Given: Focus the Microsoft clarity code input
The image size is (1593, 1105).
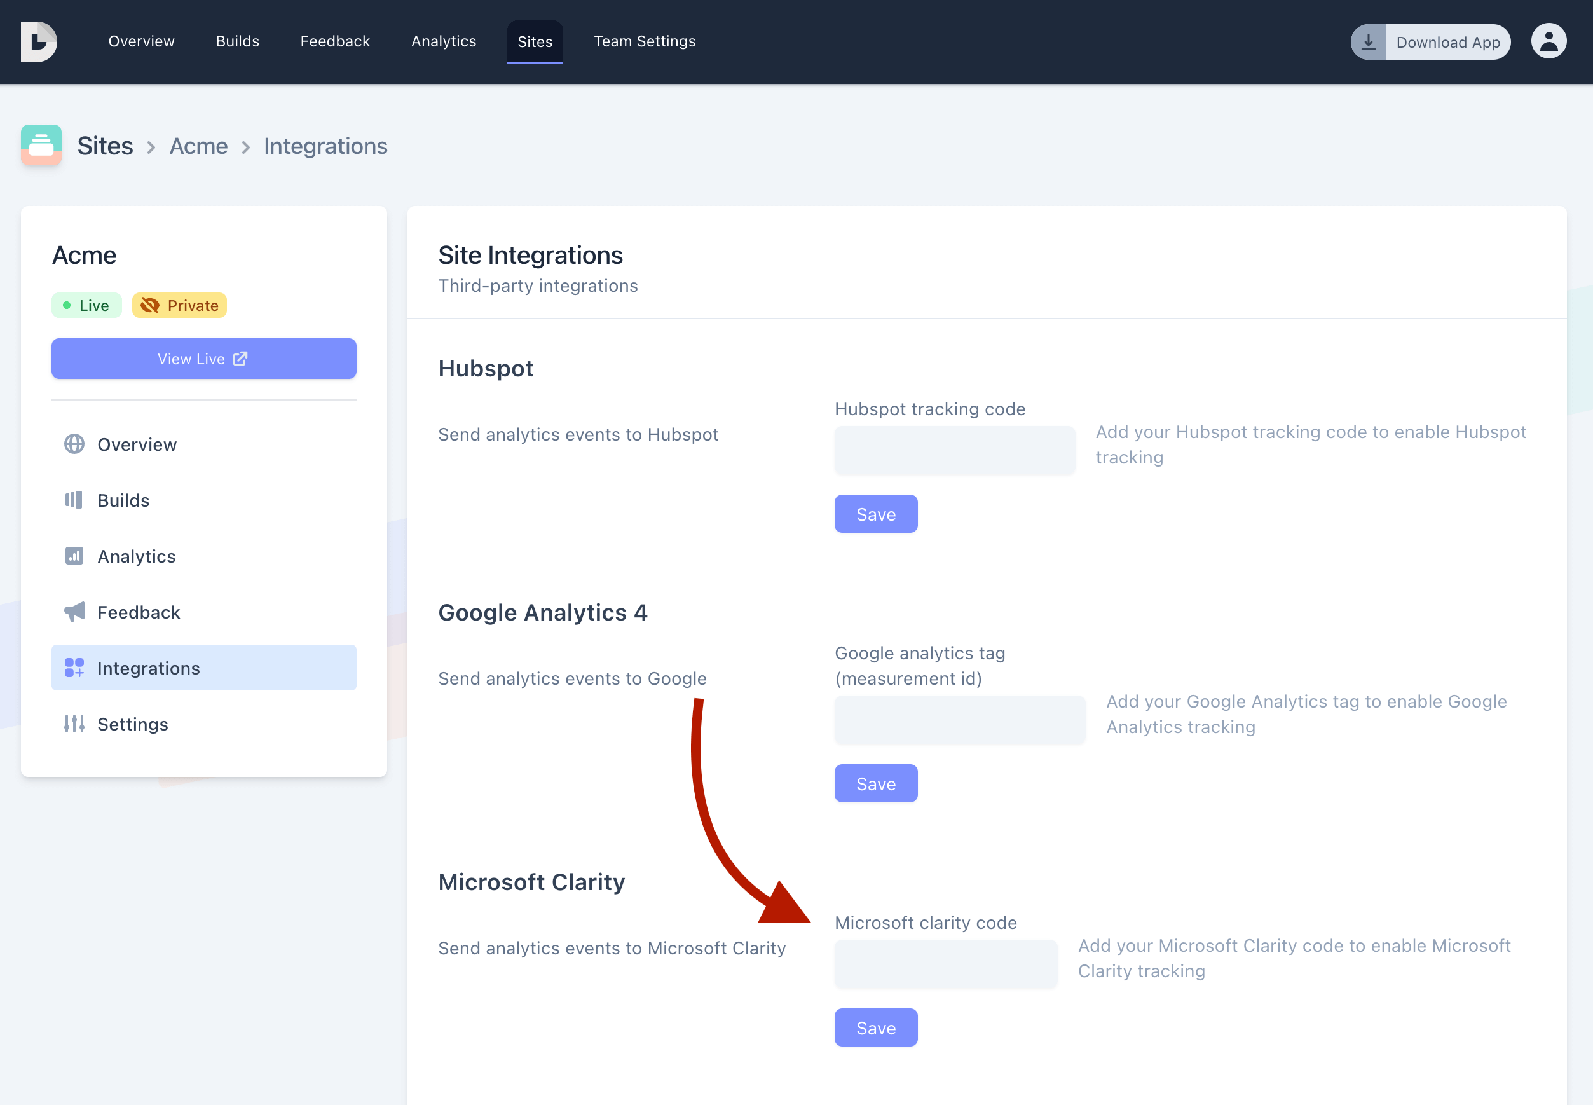Looking at the screenshot, I should pos(945,964).
